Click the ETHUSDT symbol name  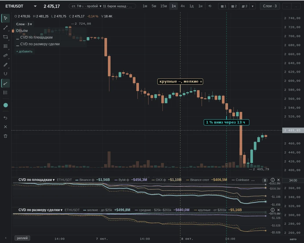[14, 6]
